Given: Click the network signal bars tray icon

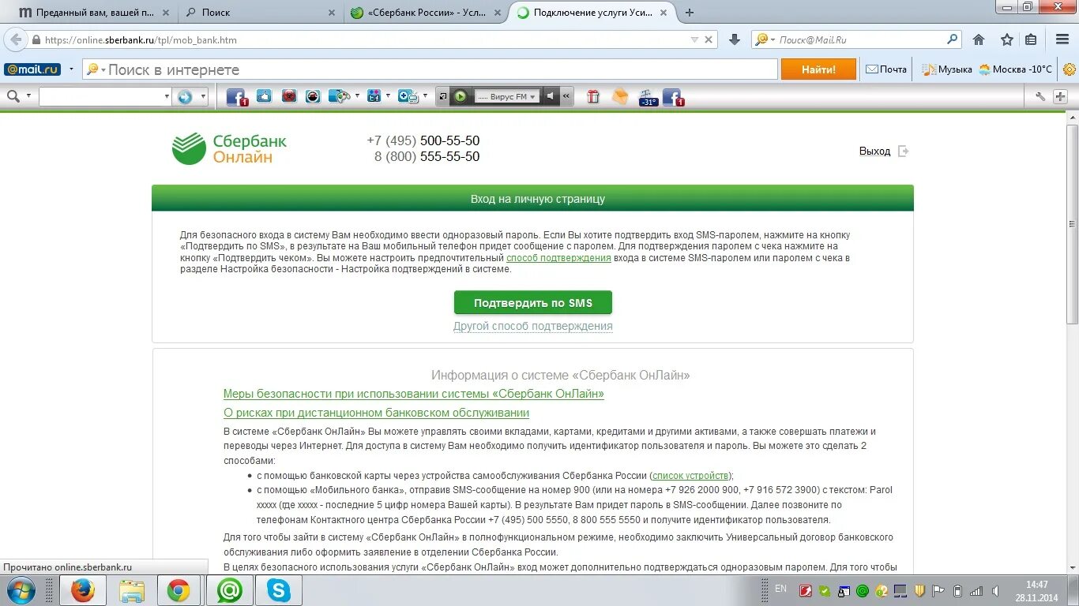Looking at the screenshot, I should click(x=977, y=590).
